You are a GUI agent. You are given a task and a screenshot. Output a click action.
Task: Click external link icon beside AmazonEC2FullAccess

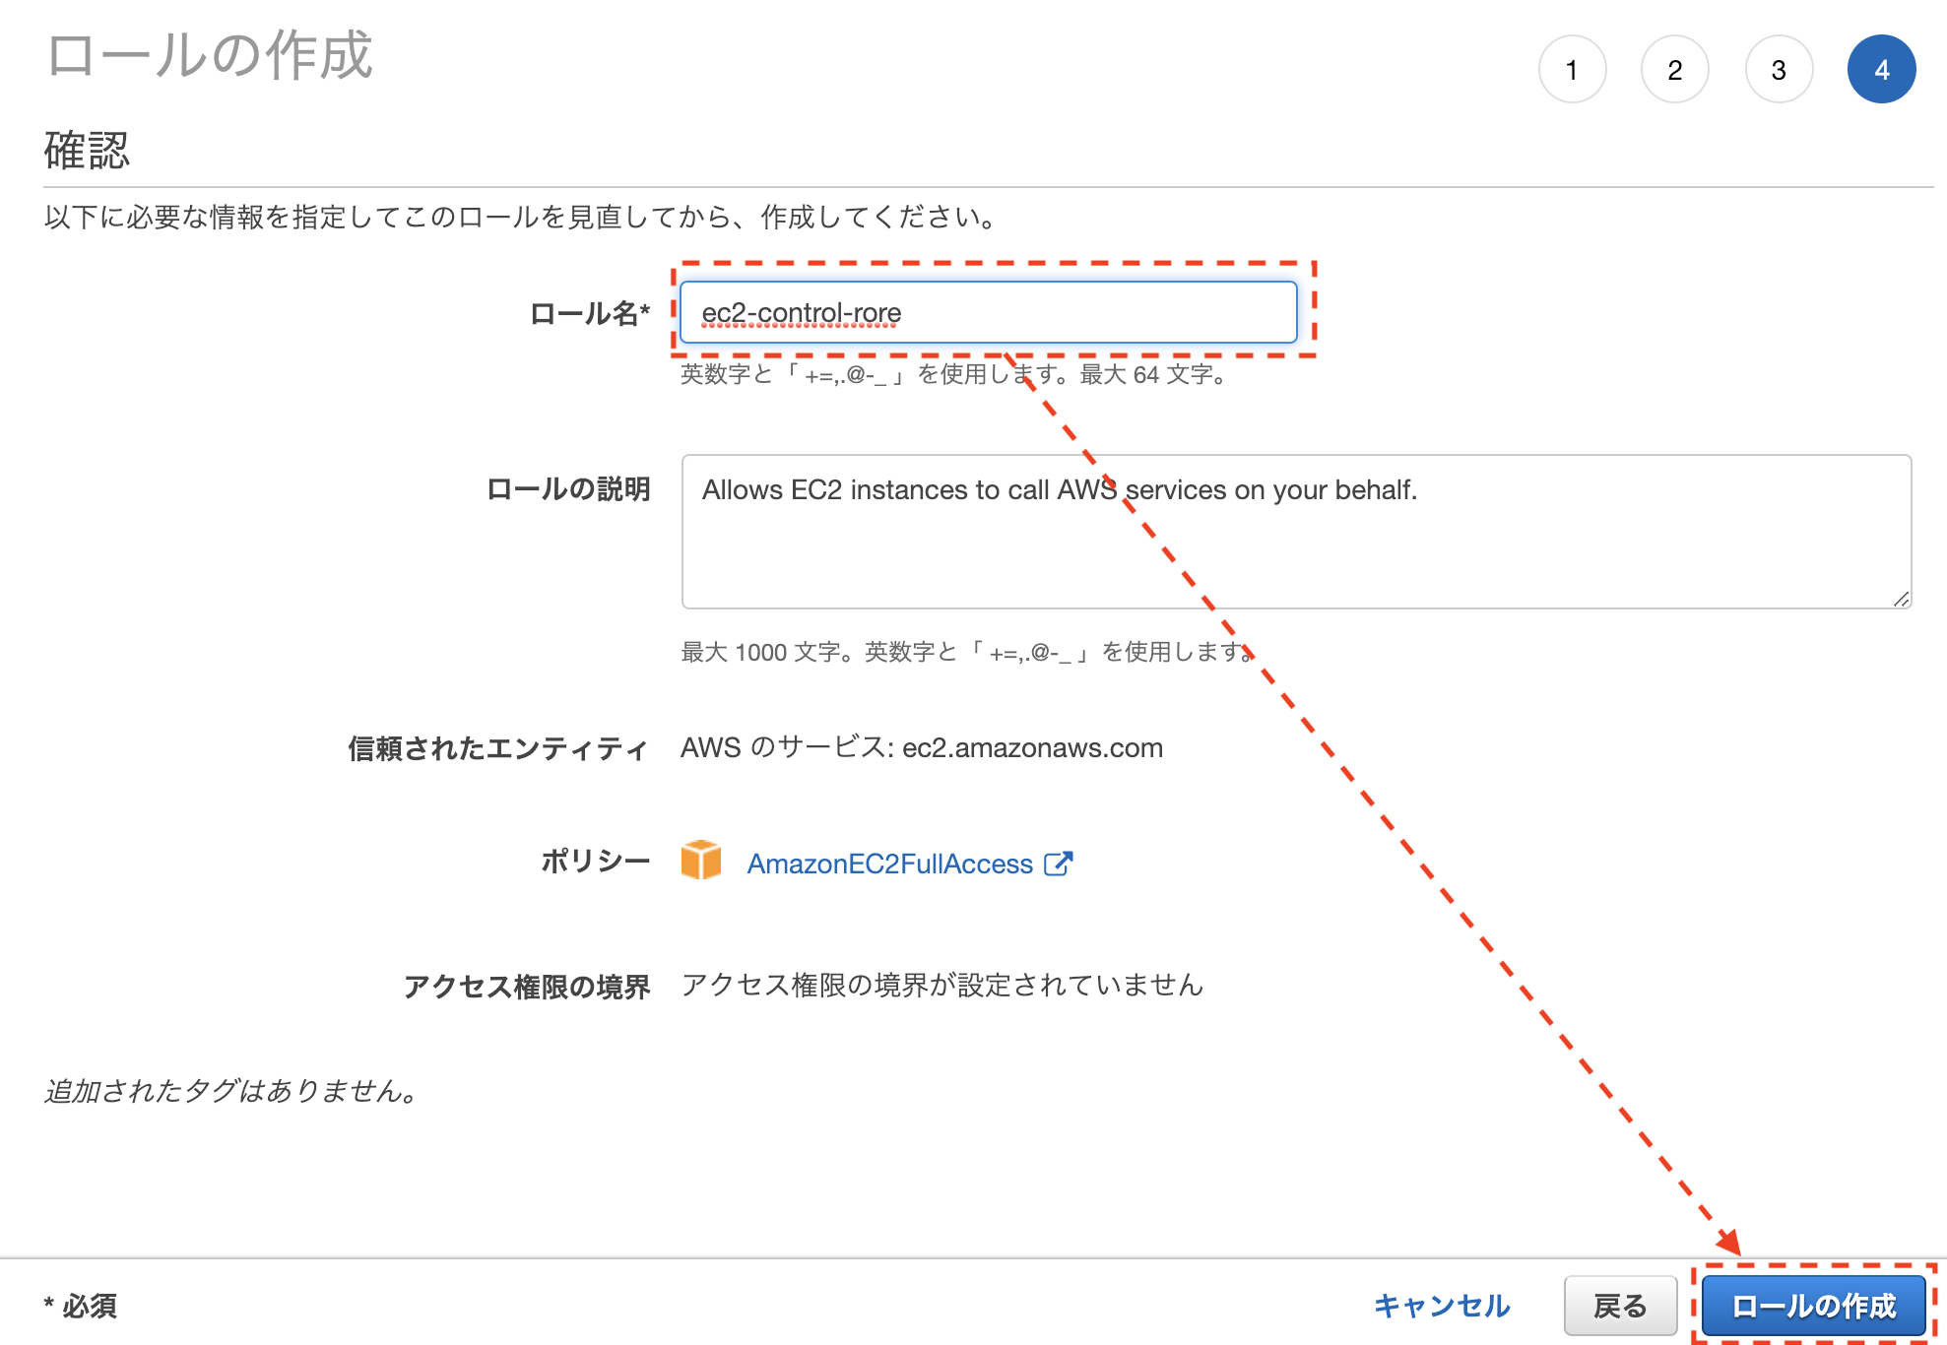[1058, 864]
